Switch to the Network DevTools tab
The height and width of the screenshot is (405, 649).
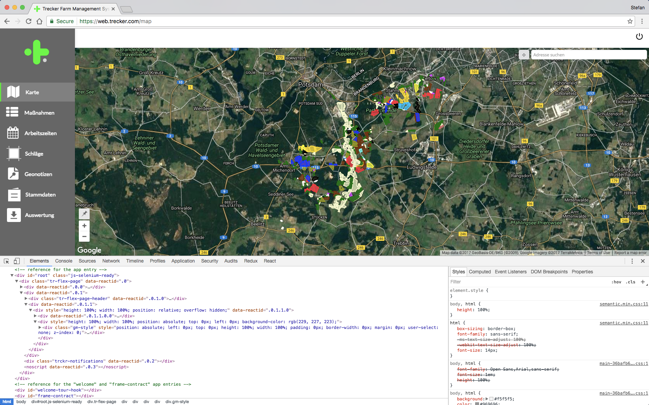tap(111, 261)
